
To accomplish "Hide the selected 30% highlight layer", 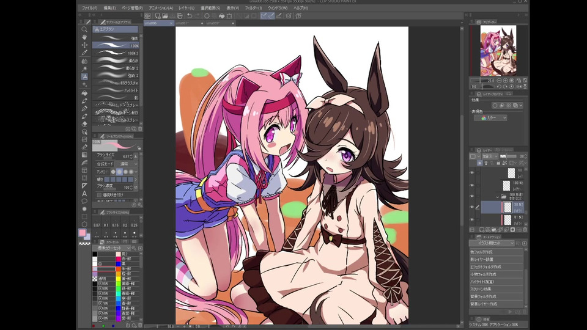I will click(x=471, y=207).
